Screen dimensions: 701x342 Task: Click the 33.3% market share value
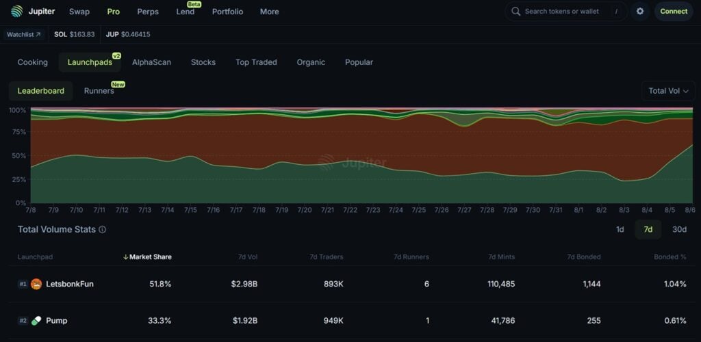coord(160,321)
